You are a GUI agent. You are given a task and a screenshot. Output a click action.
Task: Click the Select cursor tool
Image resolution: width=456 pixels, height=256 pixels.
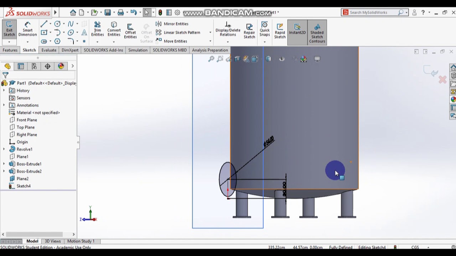[x=147, y=12]
